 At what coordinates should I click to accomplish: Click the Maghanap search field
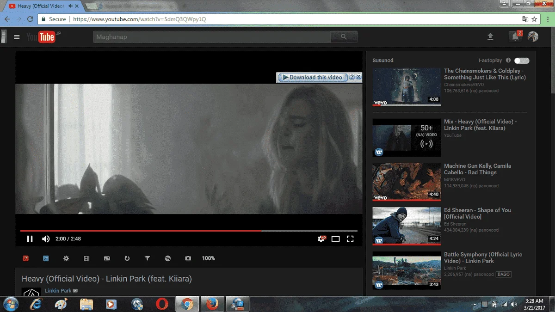[x=212, y=37]
